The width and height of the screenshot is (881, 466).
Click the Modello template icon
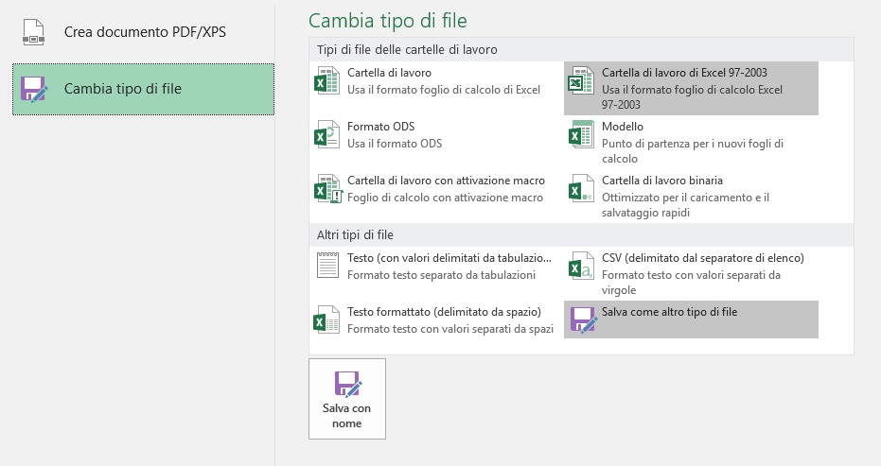click(580, 135)
